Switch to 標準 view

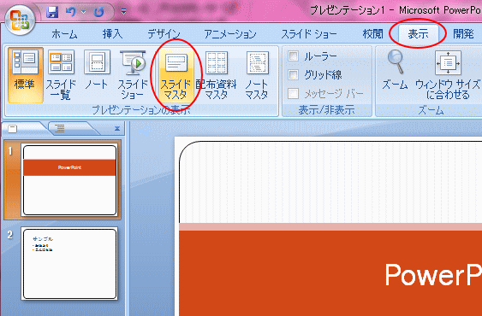tap(25, 75)
